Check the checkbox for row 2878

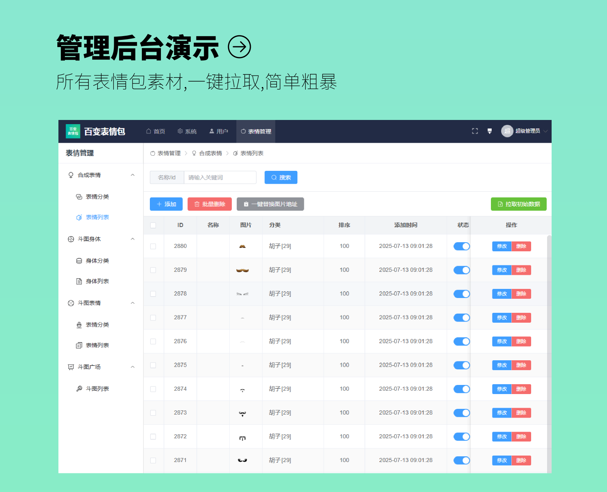click(153, 294)
